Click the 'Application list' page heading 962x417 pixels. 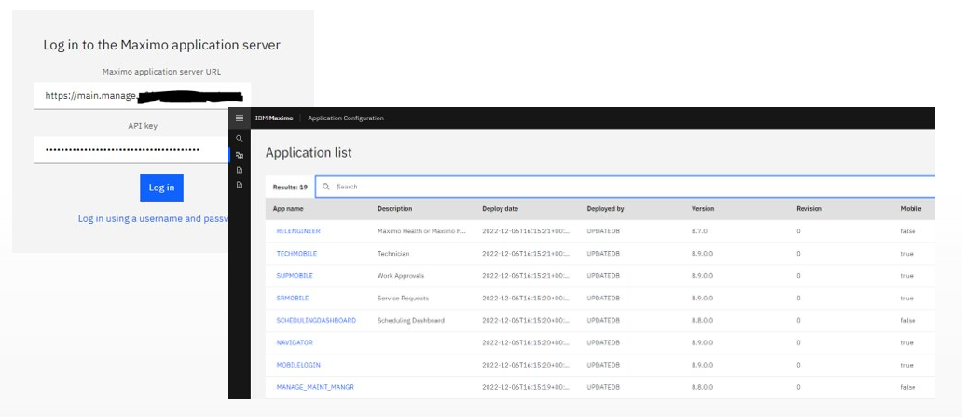(309, 153)
